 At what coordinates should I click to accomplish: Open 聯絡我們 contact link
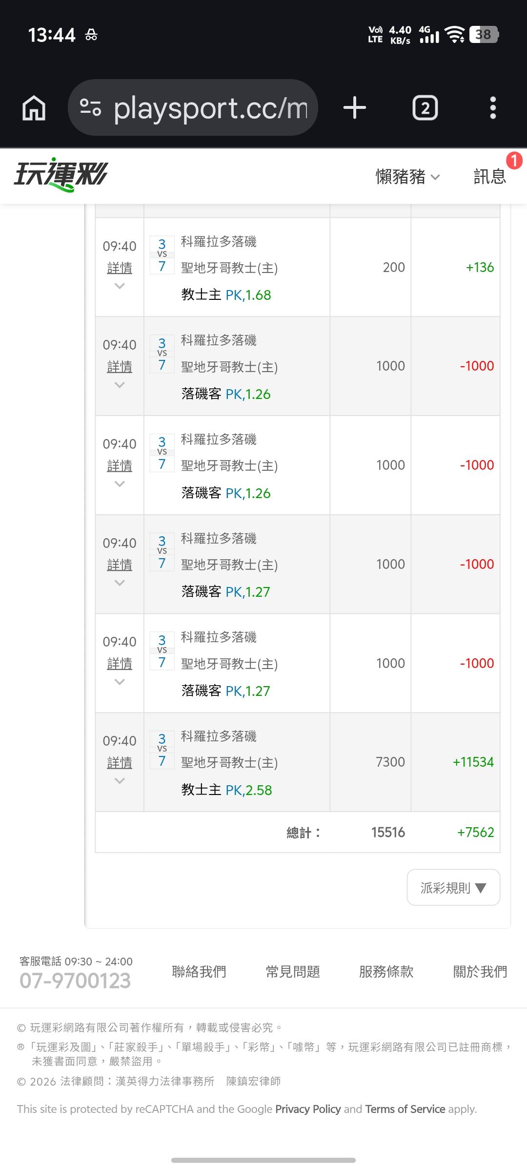point(199,972)
